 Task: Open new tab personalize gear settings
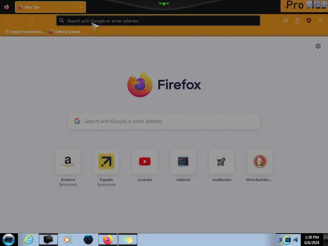[318, 46]
